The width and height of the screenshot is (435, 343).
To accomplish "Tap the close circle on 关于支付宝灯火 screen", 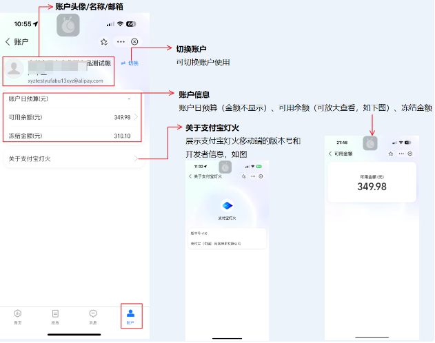I will click(x=261, y=176).
